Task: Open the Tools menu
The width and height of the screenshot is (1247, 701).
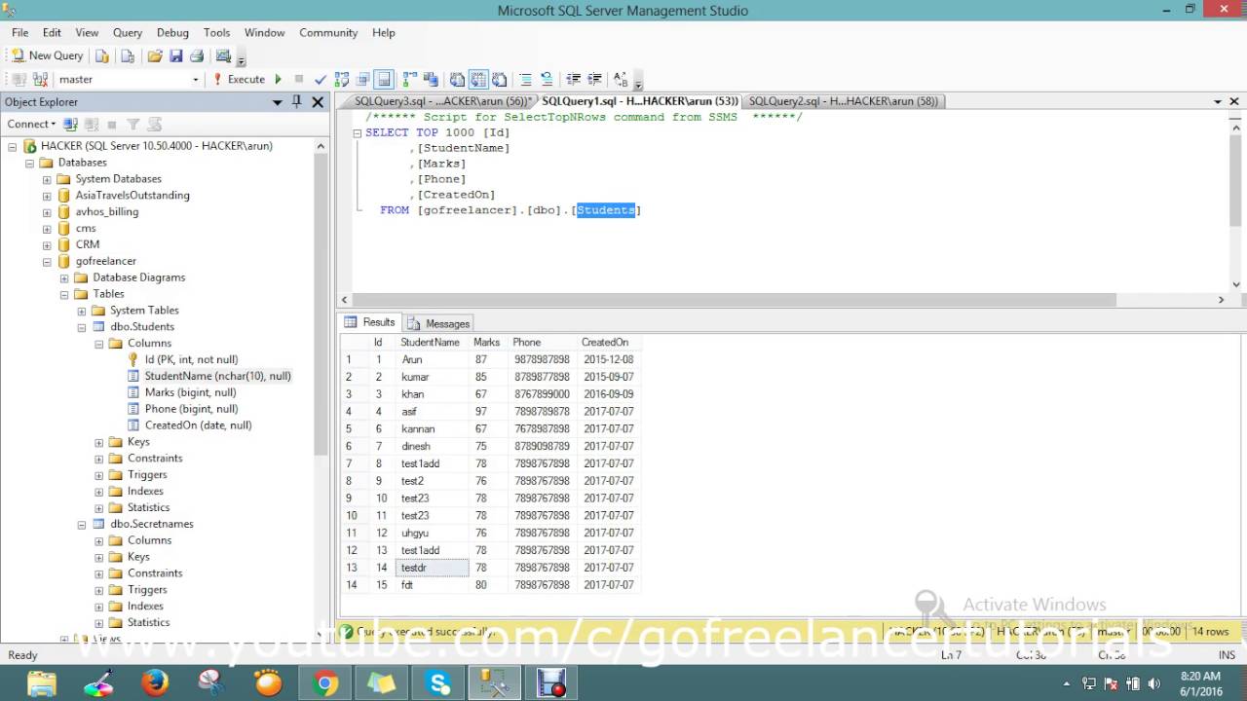Action: pos(216,32)
